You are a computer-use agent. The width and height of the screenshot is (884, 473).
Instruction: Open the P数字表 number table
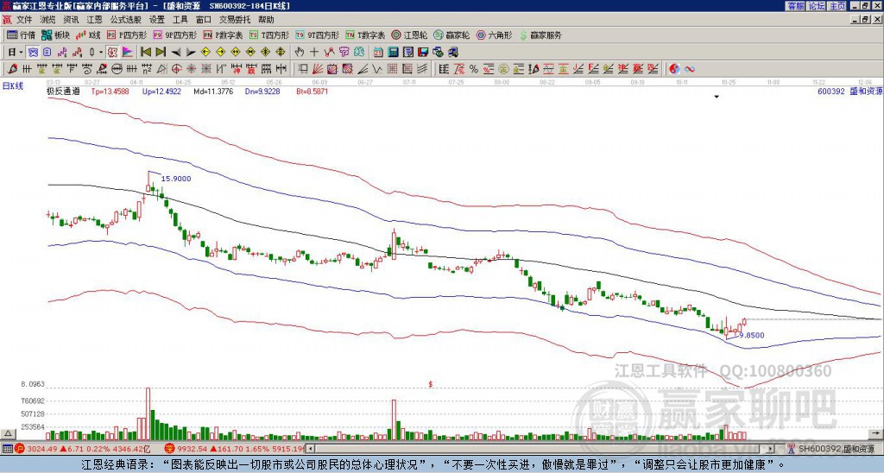[223, 35]
